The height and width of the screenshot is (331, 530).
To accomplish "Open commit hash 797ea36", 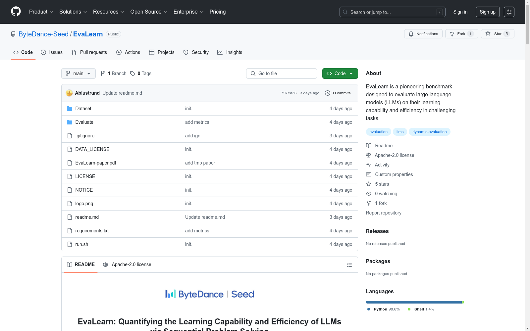I will [x=289, y=93].
